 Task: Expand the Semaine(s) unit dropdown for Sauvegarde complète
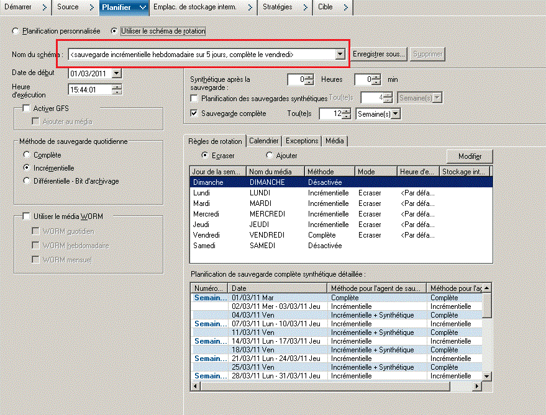(396, 114)
